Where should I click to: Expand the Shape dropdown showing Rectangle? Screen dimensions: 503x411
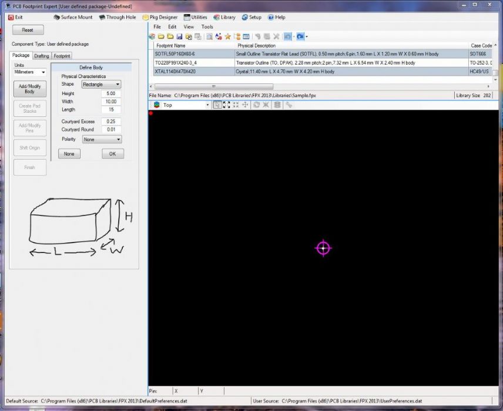tap(101, 85)
